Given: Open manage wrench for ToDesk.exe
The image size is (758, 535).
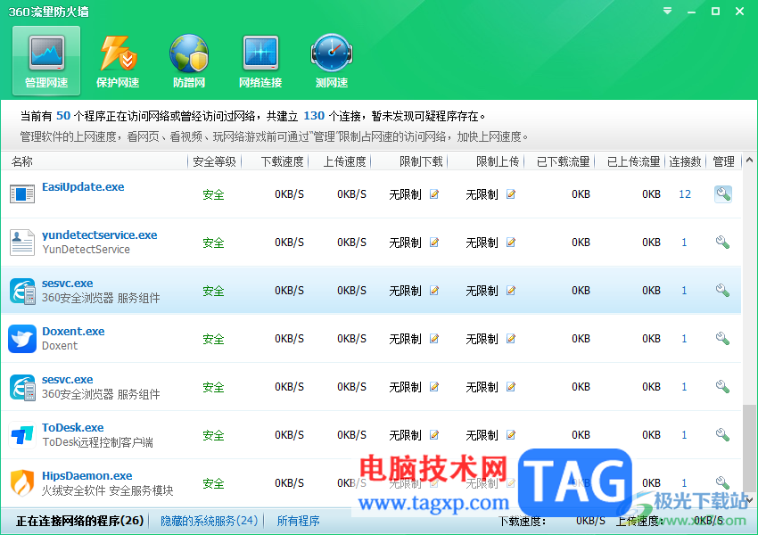Looking at the screenshot, I should 722,434.
